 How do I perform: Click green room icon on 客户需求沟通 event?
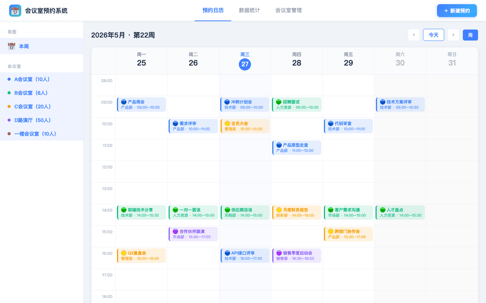tap(331, 210)
